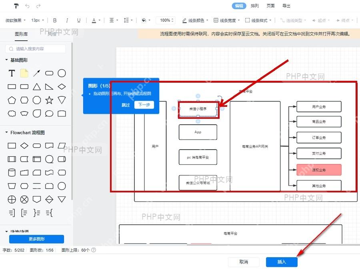Click the 取消 button
This screenshot has height=270, width=360.
click(244, 262)
